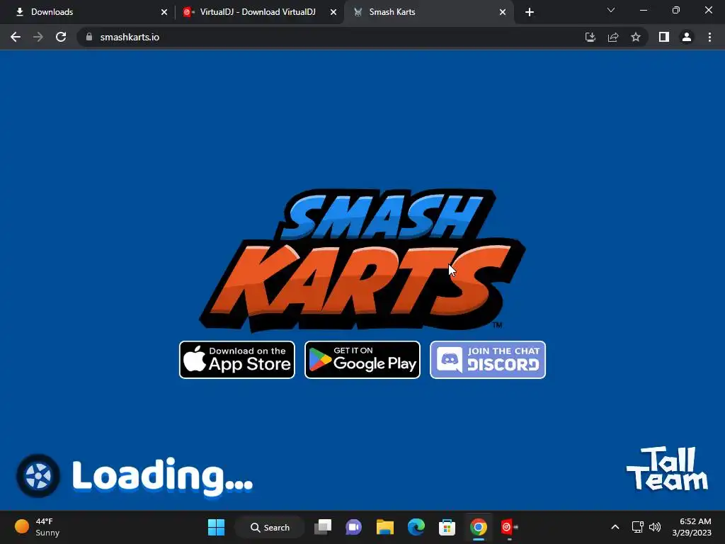Open Microsoft Edge from taskbar

tap(416, 527)
